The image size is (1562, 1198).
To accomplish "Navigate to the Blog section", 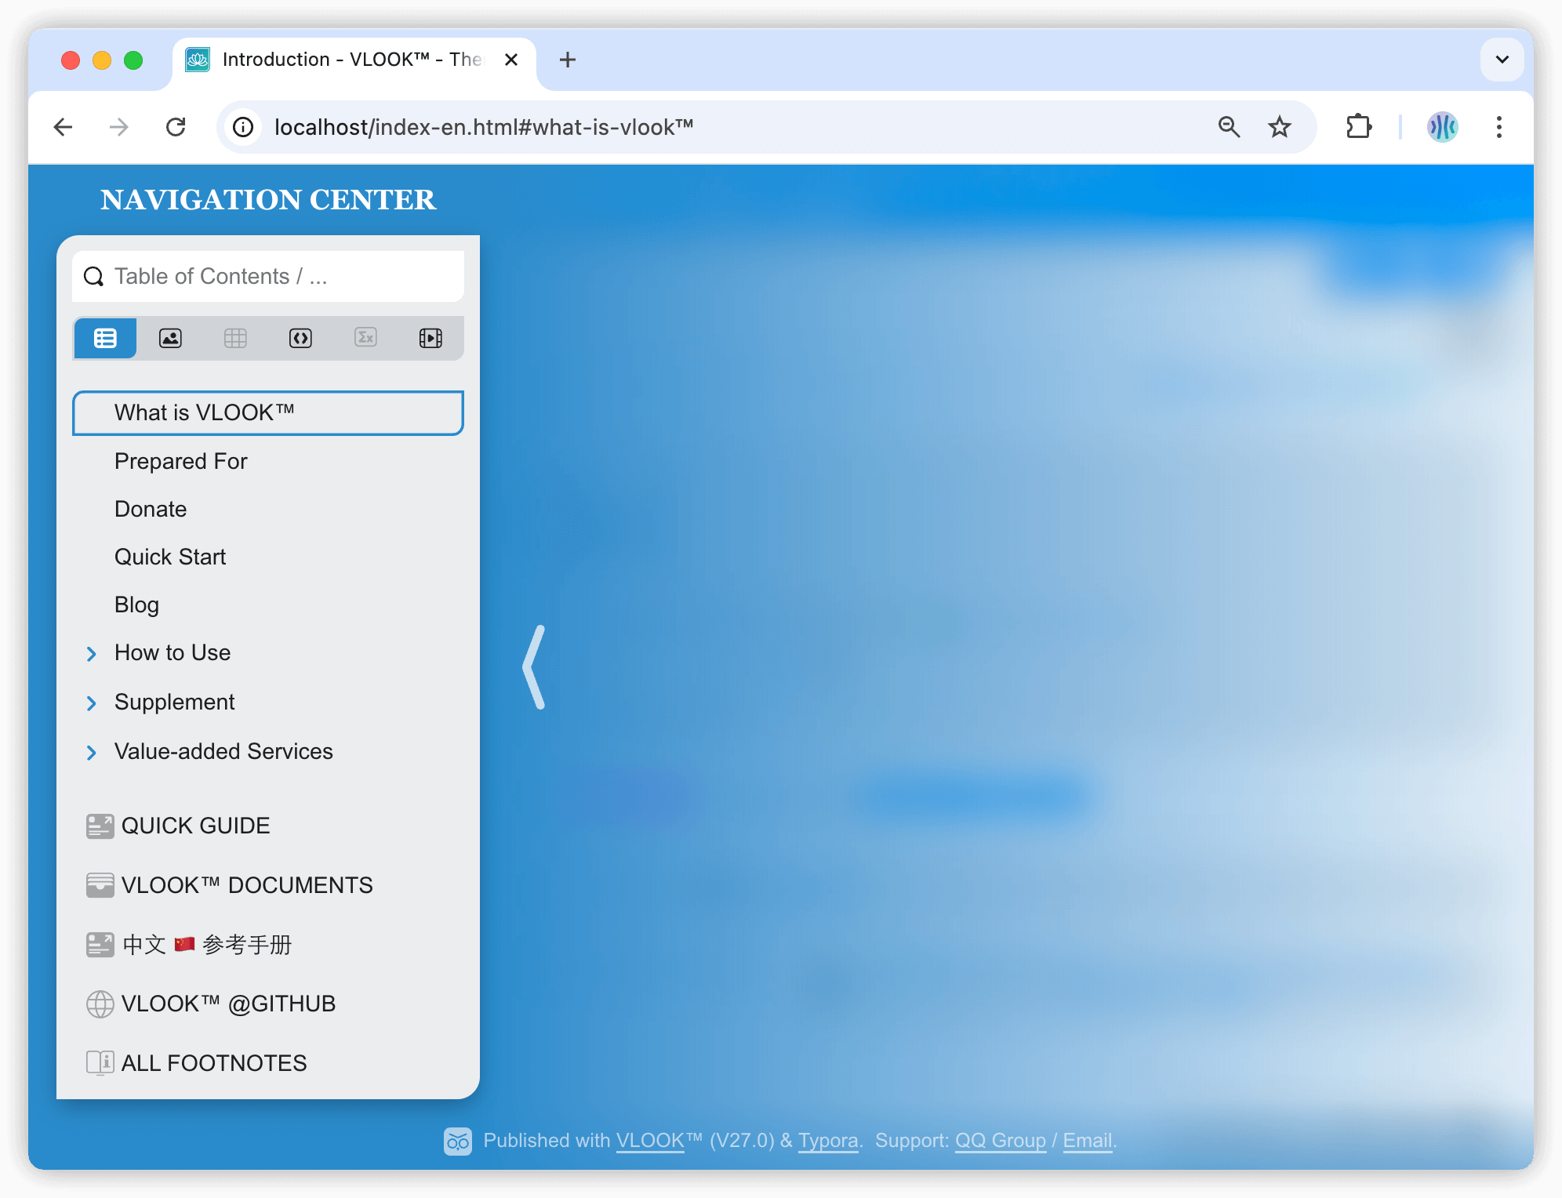I will click(x=136, y=604).
